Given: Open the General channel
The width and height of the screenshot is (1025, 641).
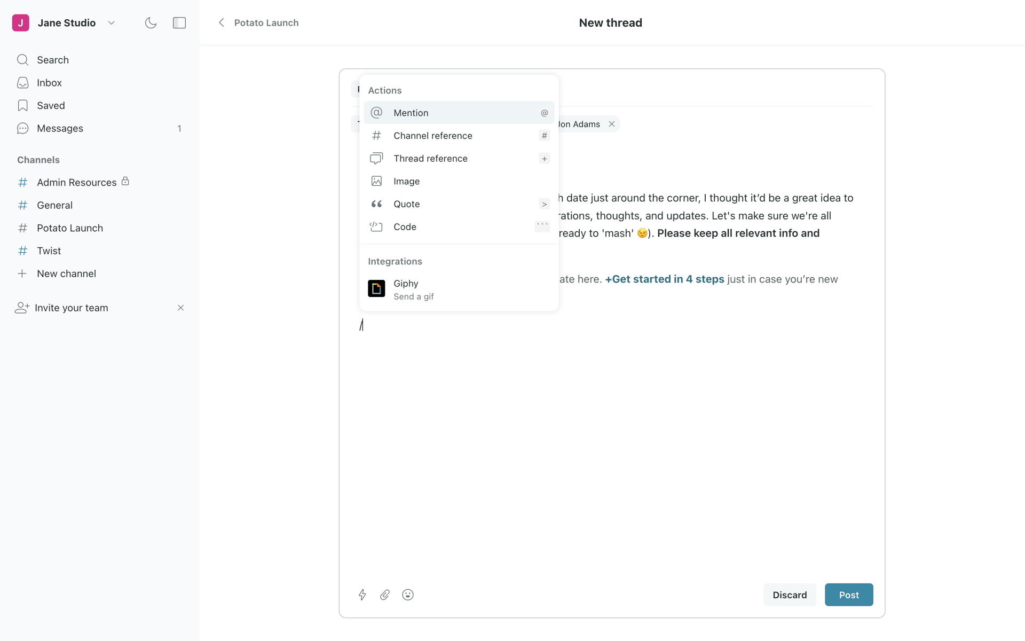Looking at the screenshot, I should [99, 205].
